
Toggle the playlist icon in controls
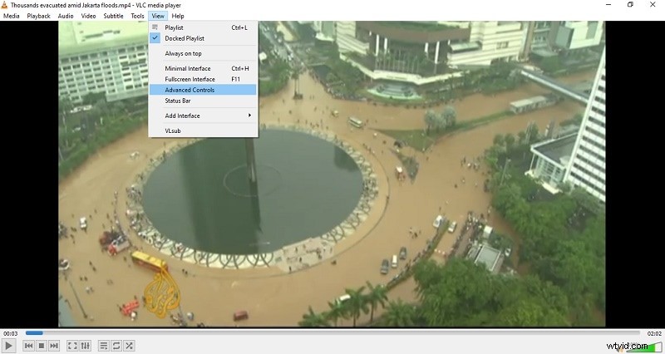(103, 346)
